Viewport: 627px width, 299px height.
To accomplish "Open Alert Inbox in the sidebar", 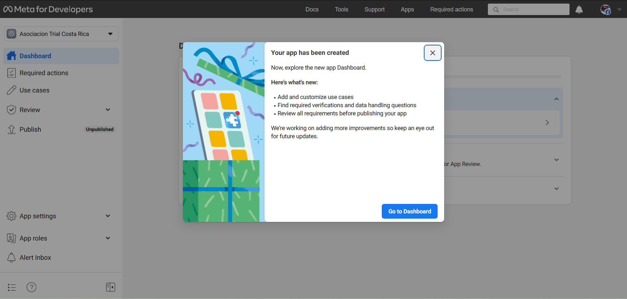I will 61,257.
